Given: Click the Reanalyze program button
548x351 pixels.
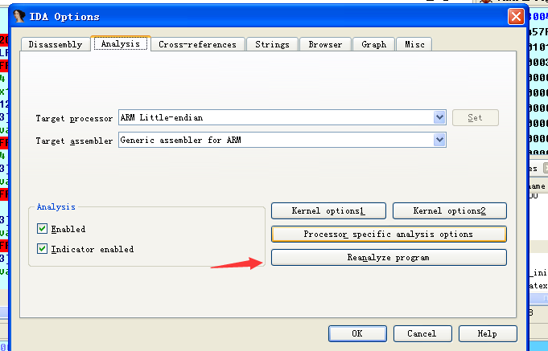Looking at the screenshot, I should (x=389, y=258).
